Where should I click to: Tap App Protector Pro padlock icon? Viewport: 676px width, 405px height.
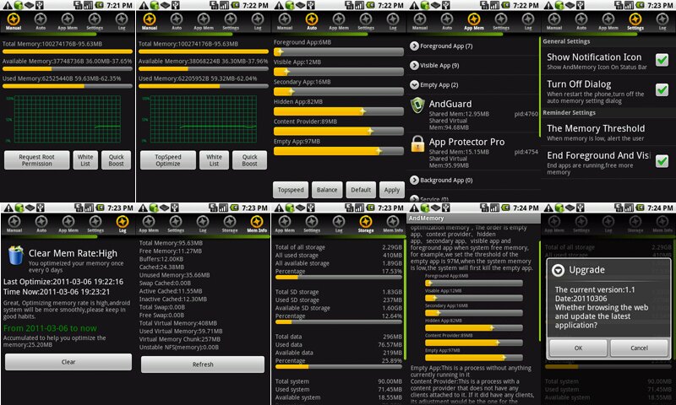[417, 143]
